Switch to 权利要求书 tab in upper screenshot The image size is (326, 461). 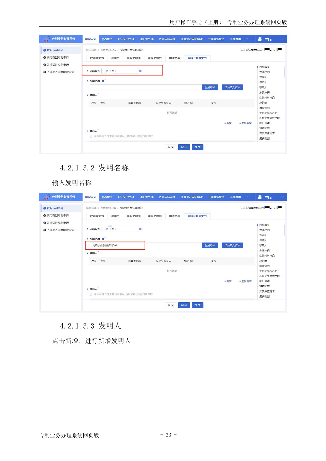97,58
